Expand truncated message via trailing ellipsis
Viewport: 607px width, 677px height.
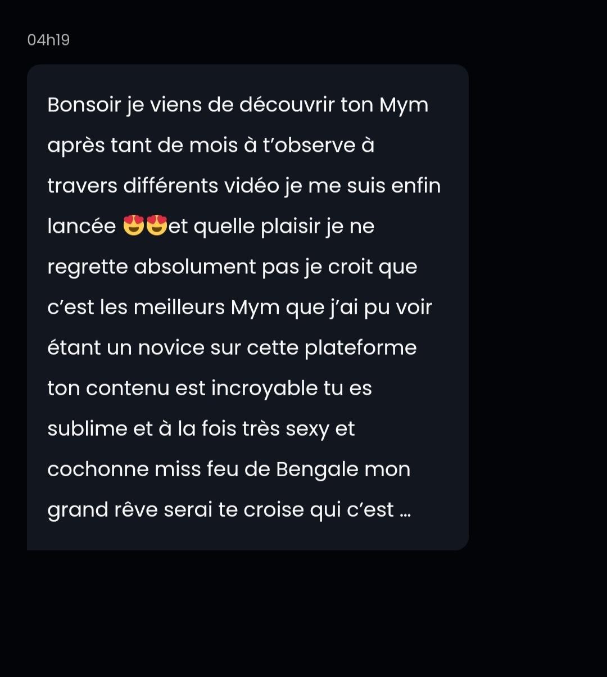click(405, 511)
